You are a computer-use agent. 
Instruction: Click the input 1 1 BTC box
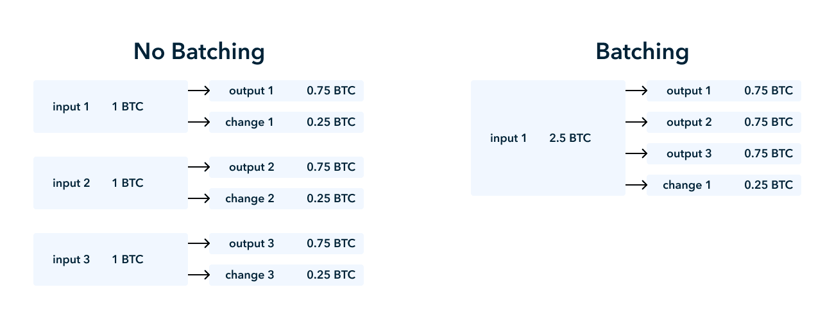(x=110, y=107)
